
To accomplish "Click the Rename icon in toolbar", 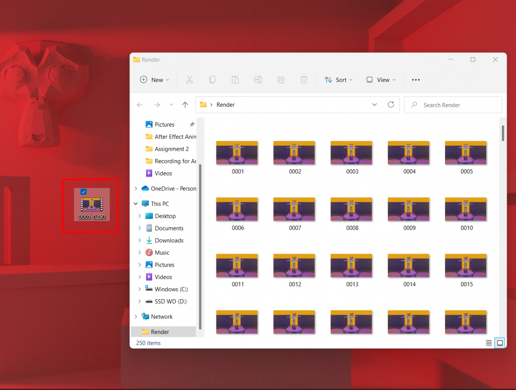I will click(258, 80).
